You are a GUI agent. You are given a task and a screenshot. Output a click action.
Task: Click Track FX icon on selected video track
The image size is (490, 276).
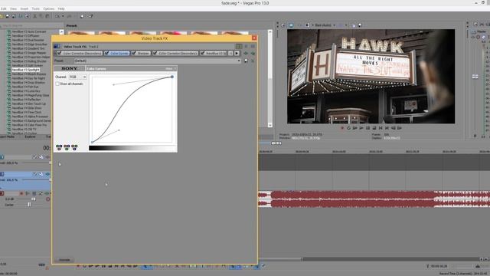pyautogui.click(x=47, y=174)
